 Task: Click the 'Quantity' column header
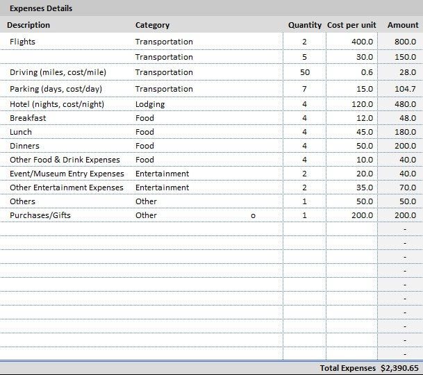305,25
